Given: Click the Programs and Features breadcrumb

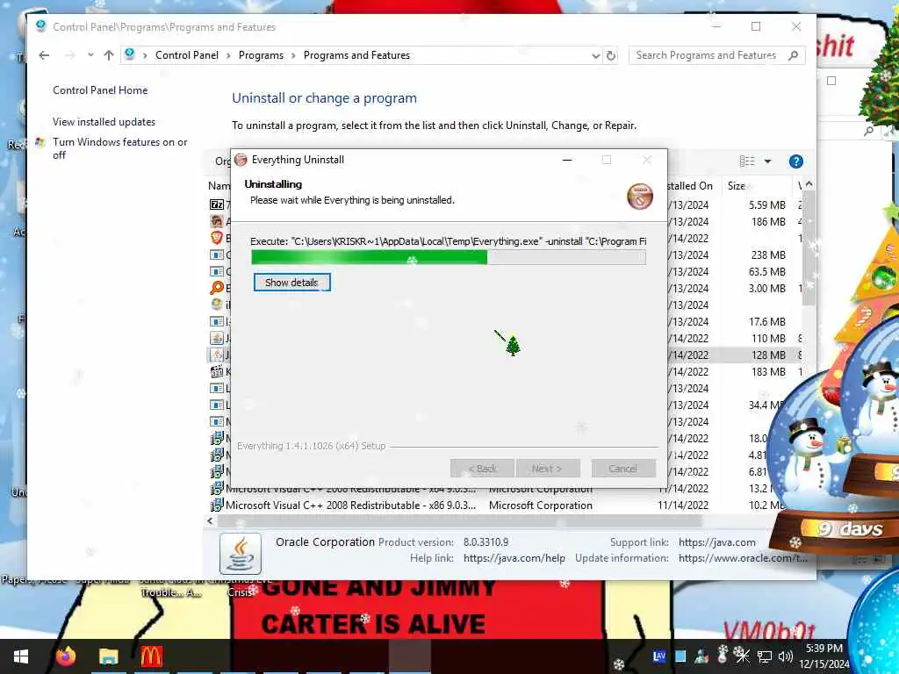Looking at the screenshot, I should 356,55.
